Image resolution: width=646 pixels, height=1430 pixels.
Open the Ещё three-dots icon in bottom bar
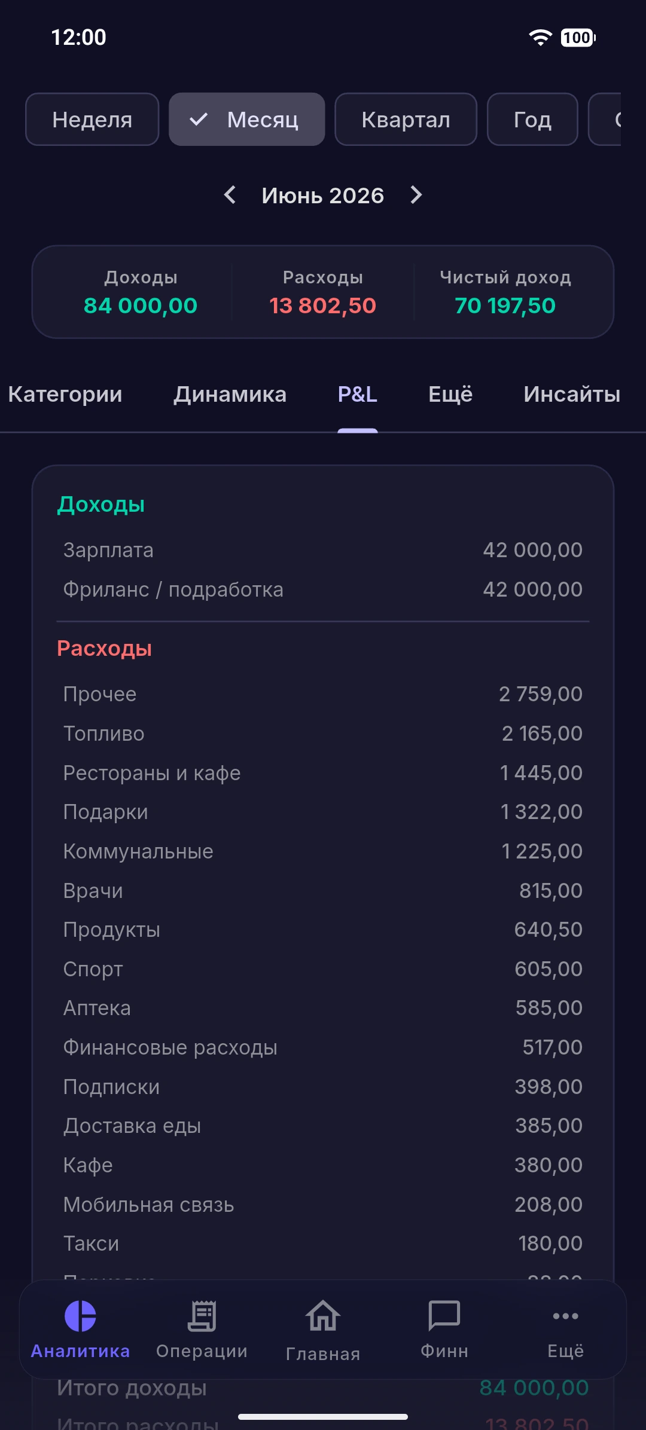pos(566,1316)
